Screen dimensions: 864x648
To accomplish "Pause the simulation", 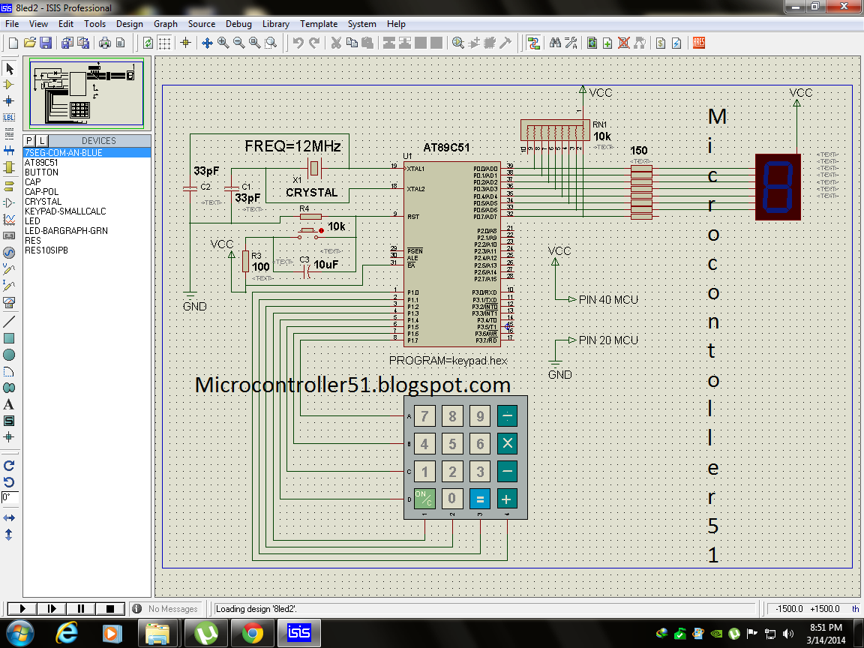I will 81,609.
